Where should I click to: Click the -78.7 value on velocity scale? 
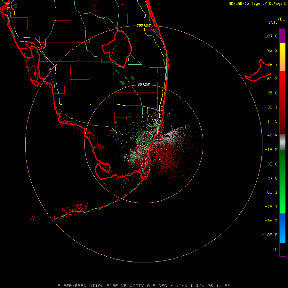click(271, 207)
